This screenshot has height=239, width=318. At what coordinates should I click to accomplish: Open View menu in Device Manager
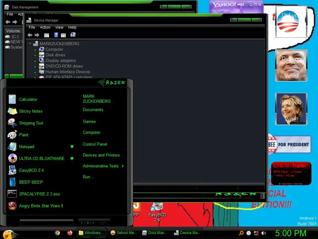pyautogui.click(x=59, y=27)
